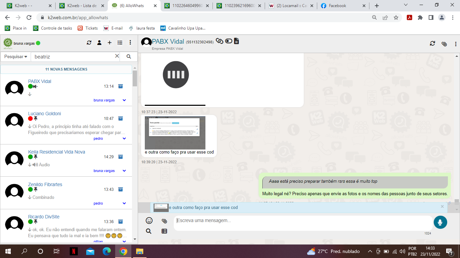The height and width of the screenshot is (258, 460).
Task: Dismiss the quoted reply preview bar
Action: coord(442,207)
